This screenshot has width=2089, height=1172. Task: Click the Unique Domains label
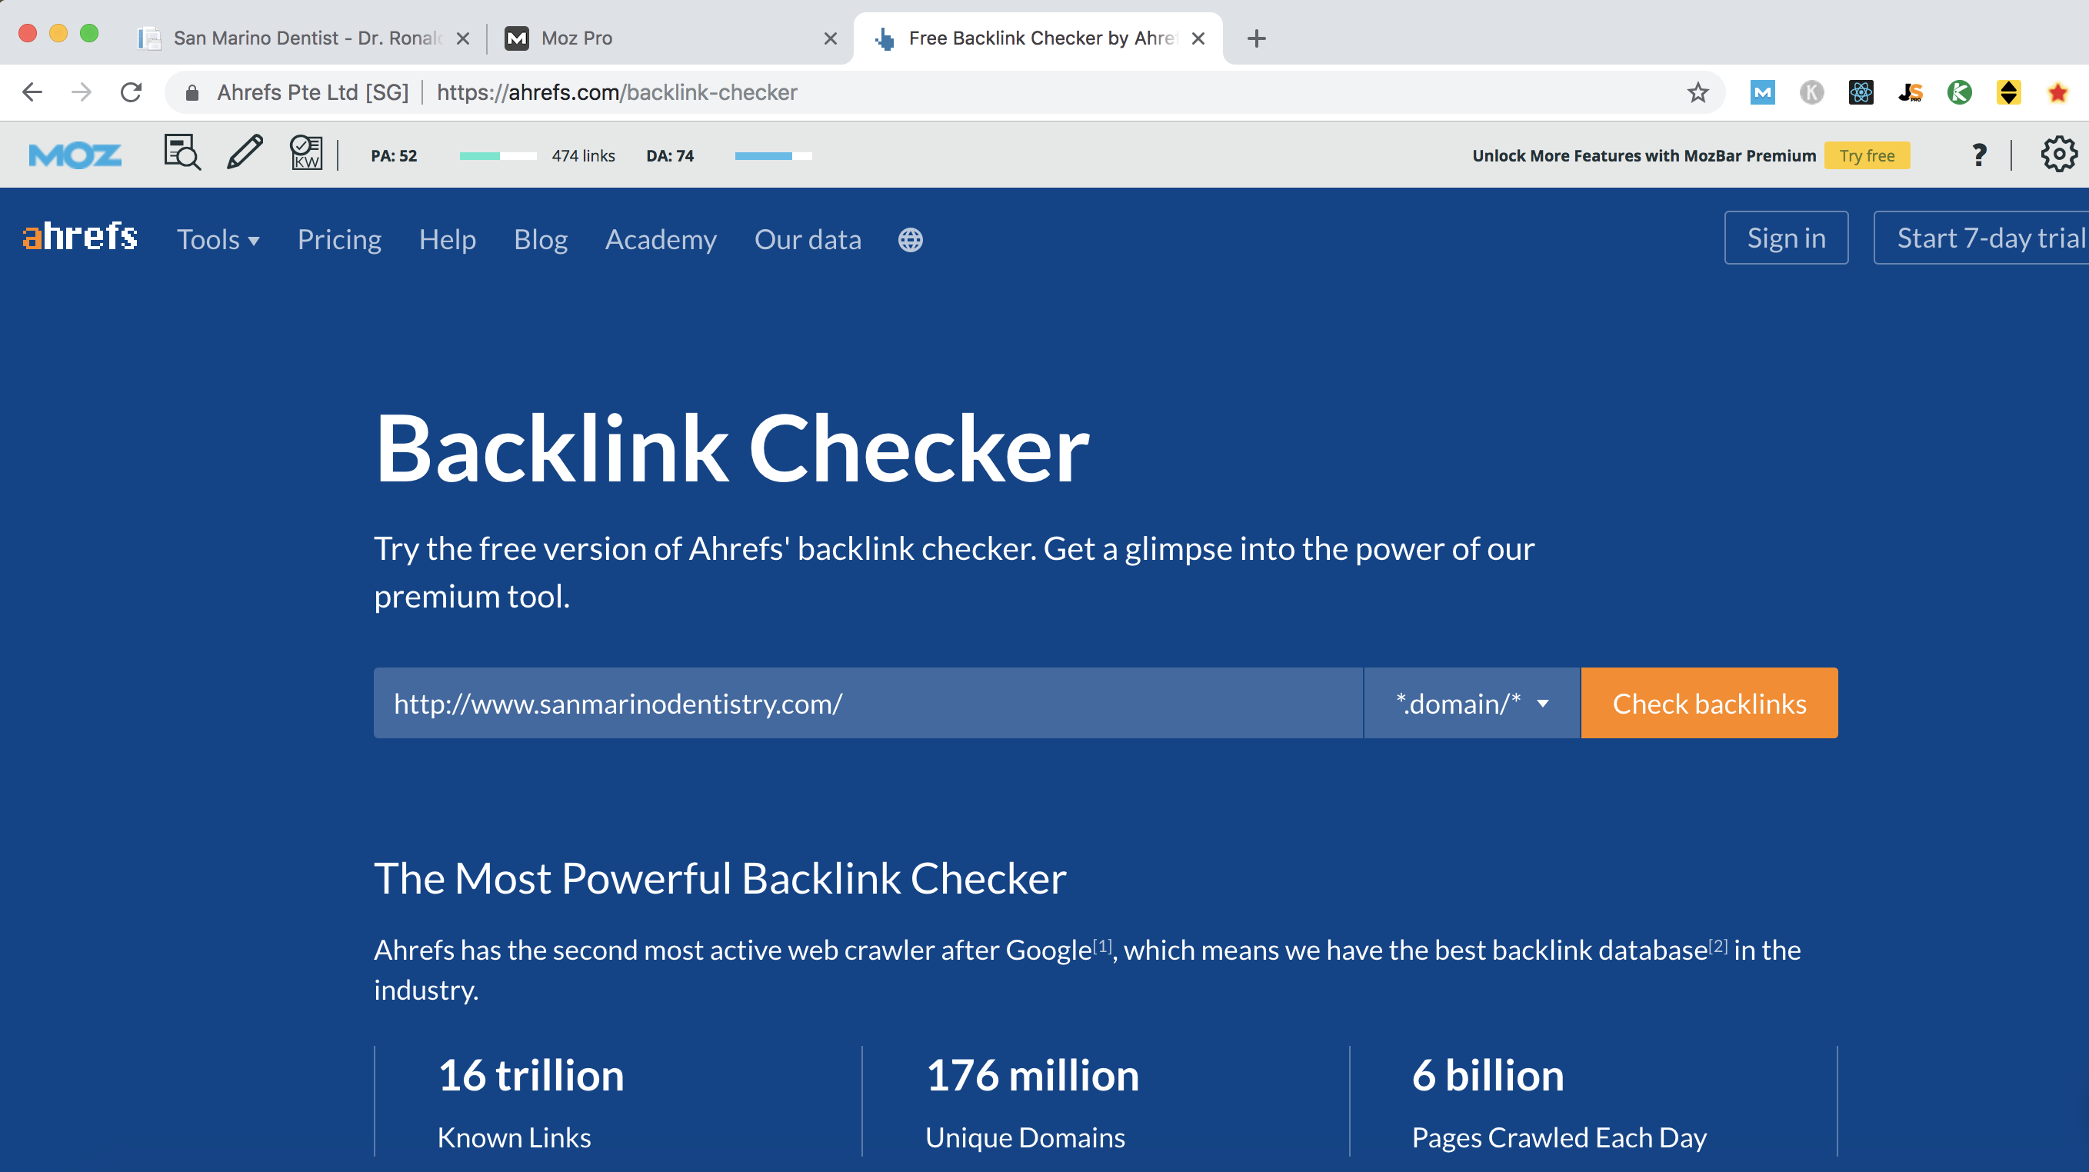click(x=1025, y=1137)
